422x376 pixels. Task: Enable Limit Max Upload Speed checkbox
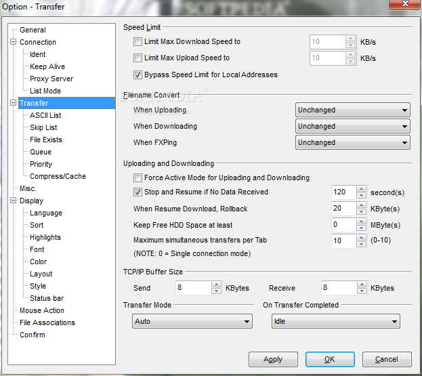point(138,58)
